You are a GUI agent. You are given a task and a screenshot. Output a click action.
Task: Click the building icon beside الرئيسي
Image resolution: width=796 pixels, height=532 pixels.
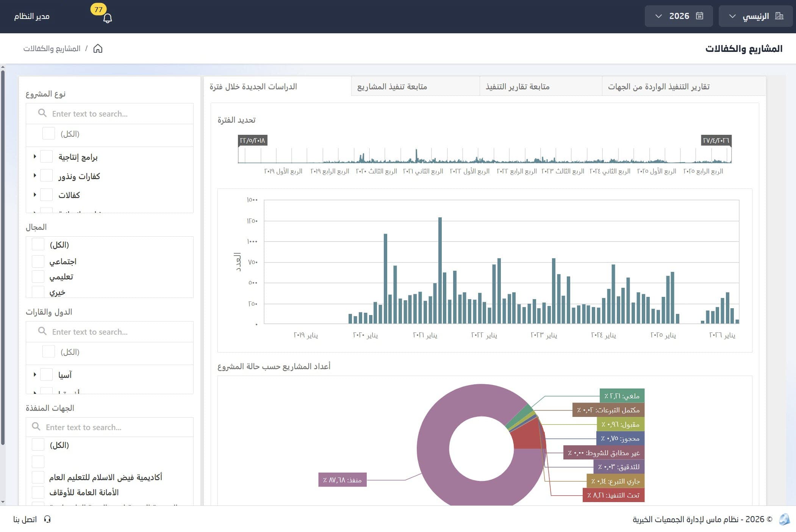click(779, 16)
